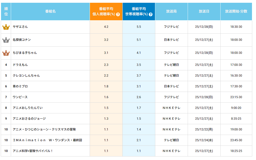
Task: Open the ドラえもん program entry
Action: (x=20, y=65)
